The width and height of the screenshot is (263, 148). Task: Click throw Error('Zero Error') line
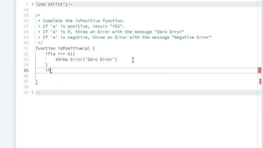coord(86,59)
